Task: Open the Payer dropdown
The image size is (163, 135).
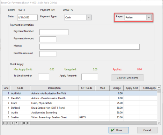Action: pos(149,17)
